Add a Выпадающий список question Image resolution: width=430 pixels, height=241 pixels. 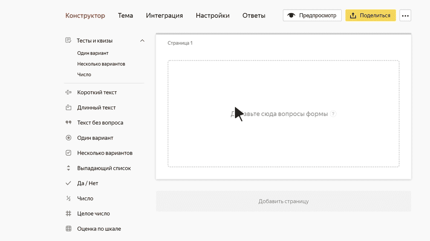[x=104, y=168]
